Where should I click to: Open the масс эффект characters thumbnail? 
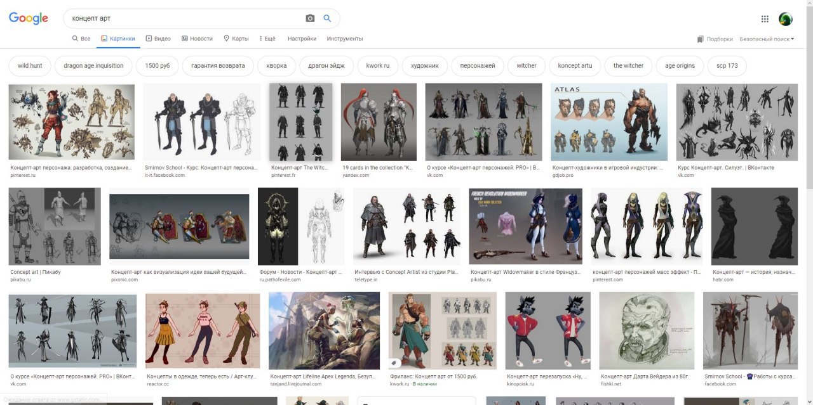(x=647, y=226)
